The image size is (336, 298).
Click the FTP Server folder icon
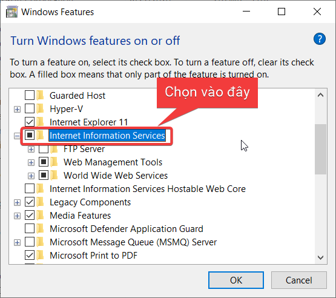(x=54, y=149)
